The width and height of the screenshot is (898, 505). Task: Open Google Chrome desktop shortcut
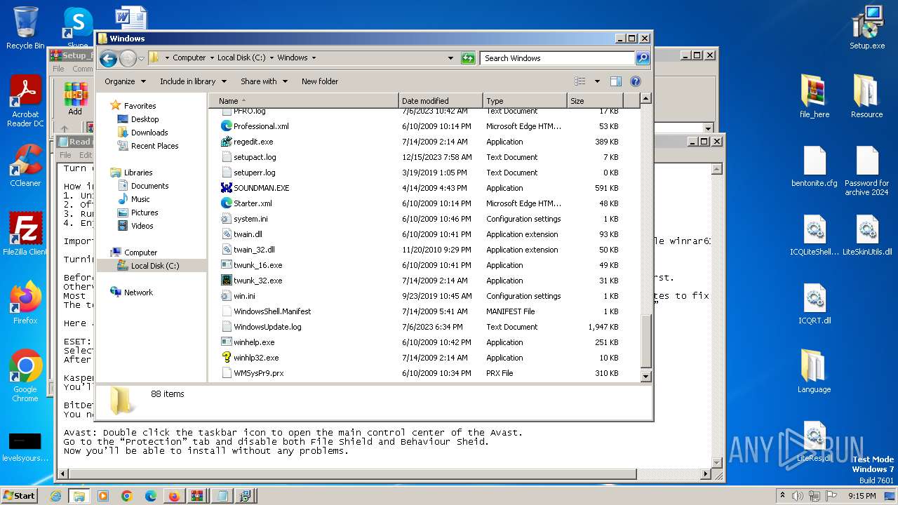(25, 376)
